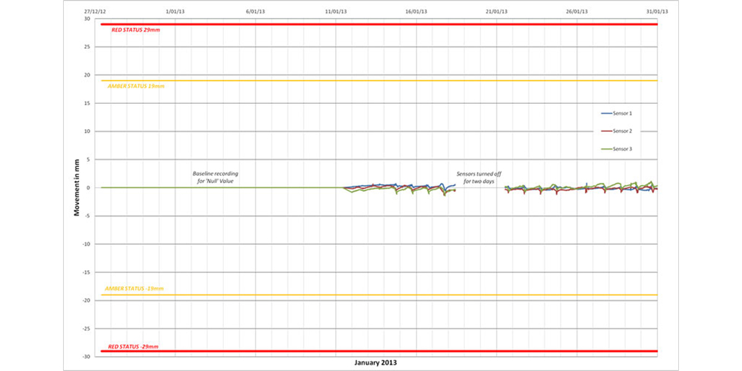Image resolution: width=742 pixels, height=371 pixels.
Task: Click the 'Movement in mm' vertical axis title
Action: [x=77, y=187]
